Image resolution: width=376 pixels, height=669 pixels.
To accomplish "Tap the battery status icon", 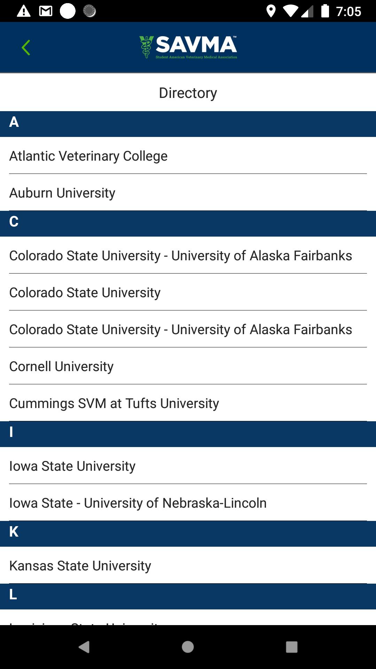I will (325, 11).
